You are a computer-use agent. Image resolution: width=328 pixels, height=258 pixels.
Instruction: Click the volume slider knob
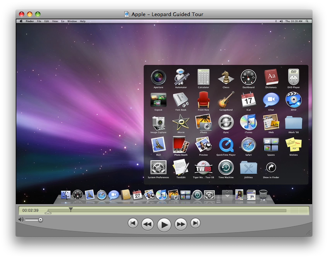tap(41, 220)
